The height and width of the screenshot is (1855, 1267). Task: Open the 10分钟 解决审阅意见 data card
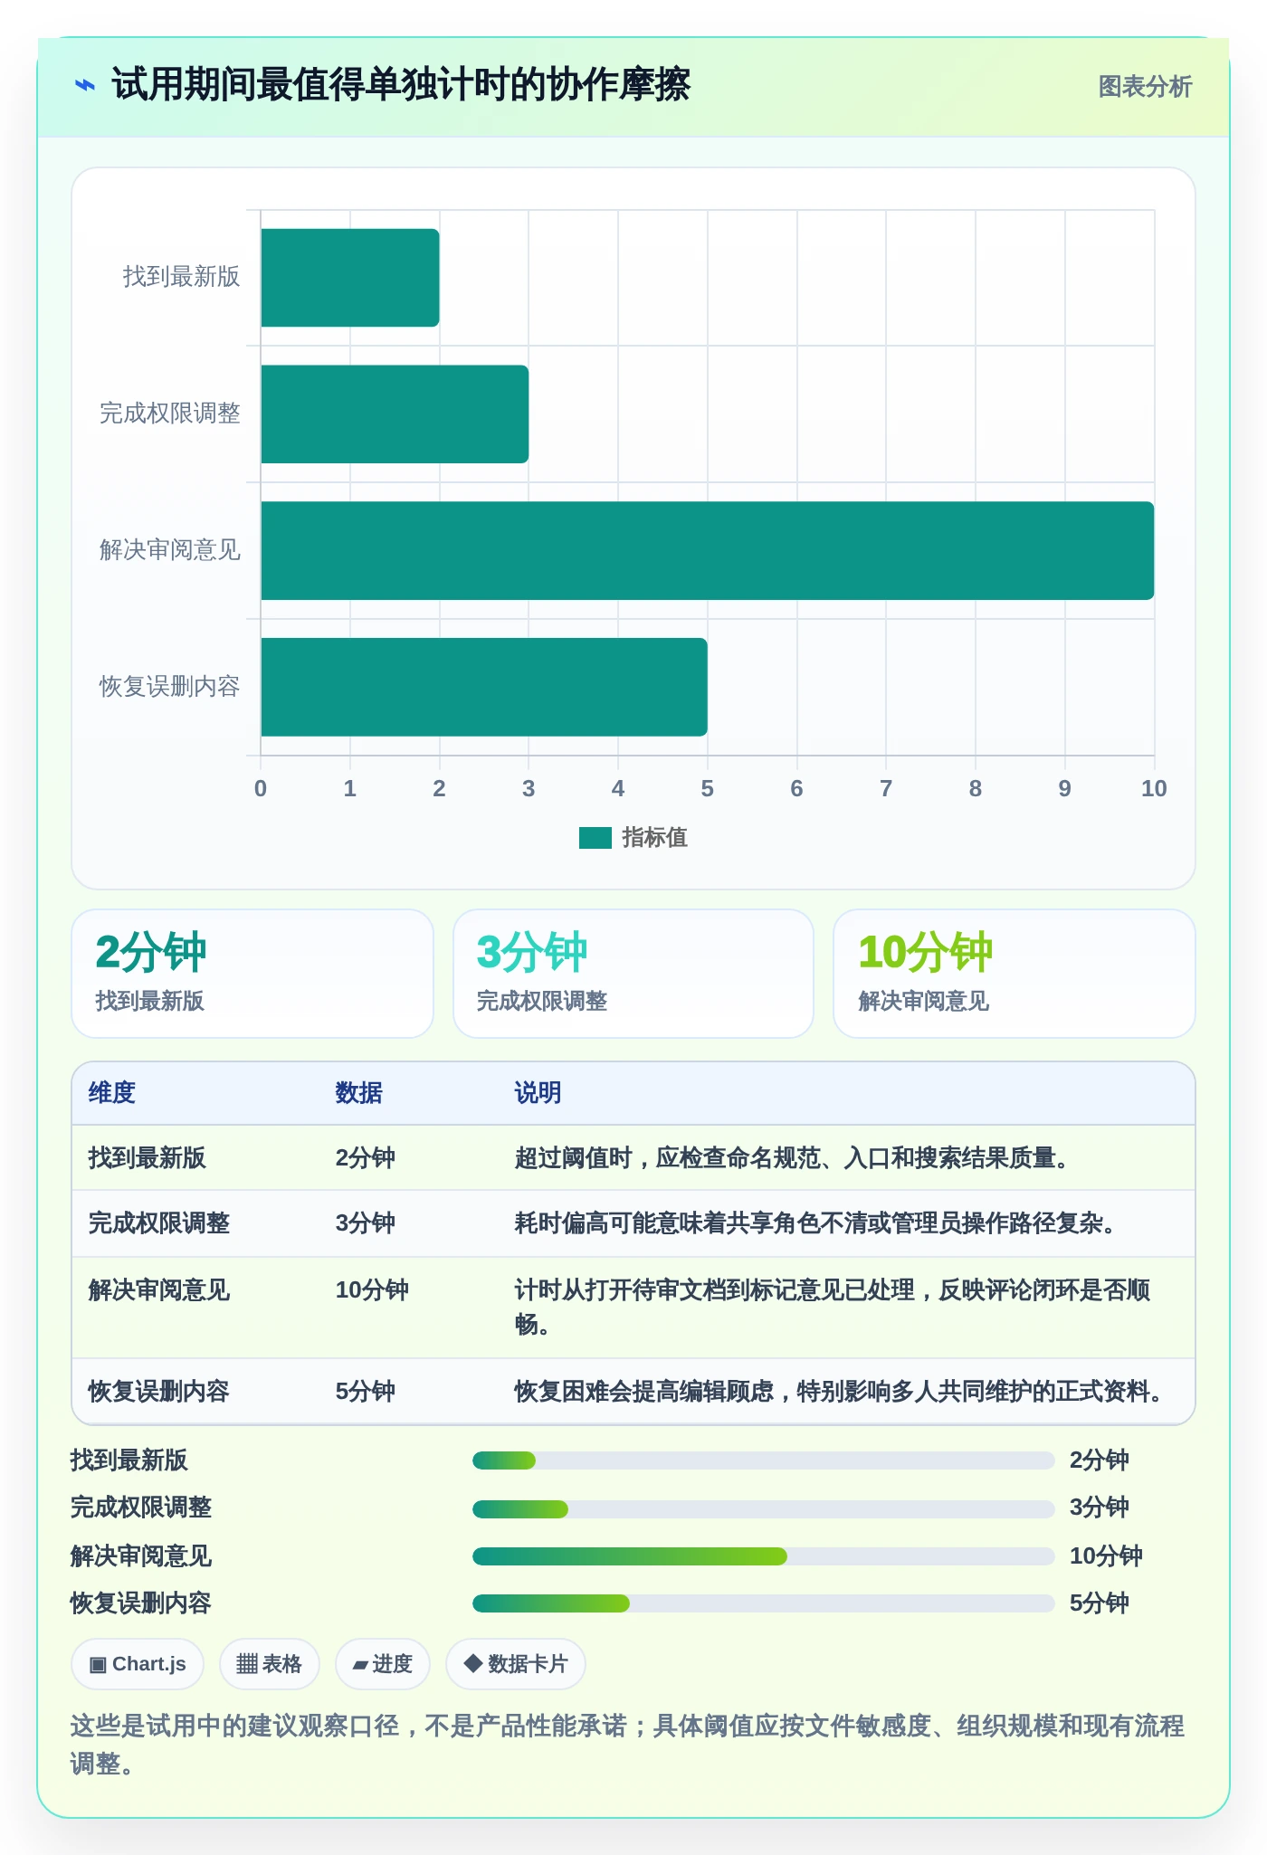point(1015,974)
